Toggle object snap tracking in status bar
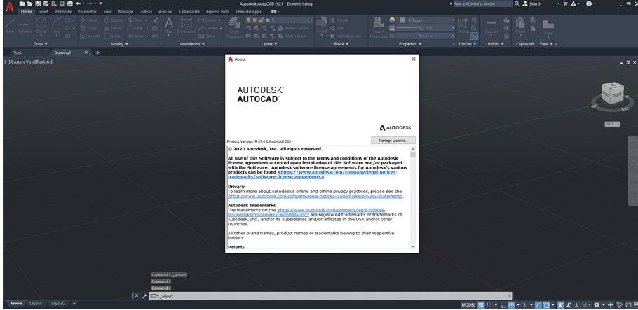638x310 pixels. [538, 304]
